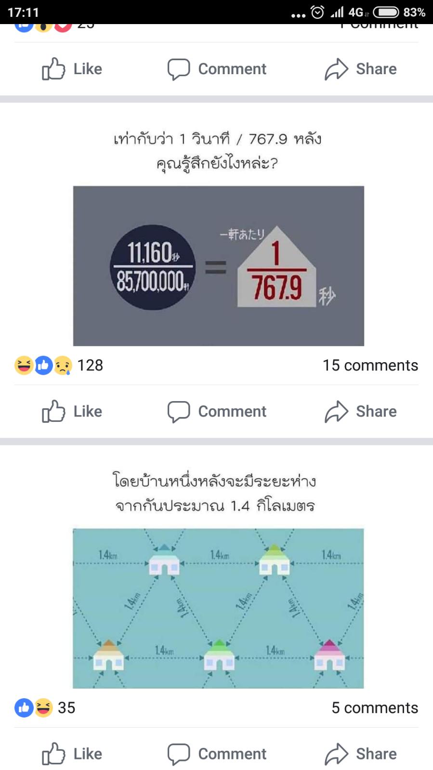Share the 767.9 houses post
Screen dimensions: 433x770
[361, 411]
